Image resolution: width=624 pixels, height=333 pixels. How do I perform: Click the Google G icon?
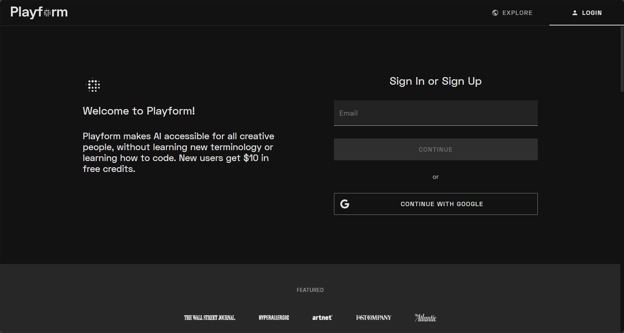coord(345,204)
